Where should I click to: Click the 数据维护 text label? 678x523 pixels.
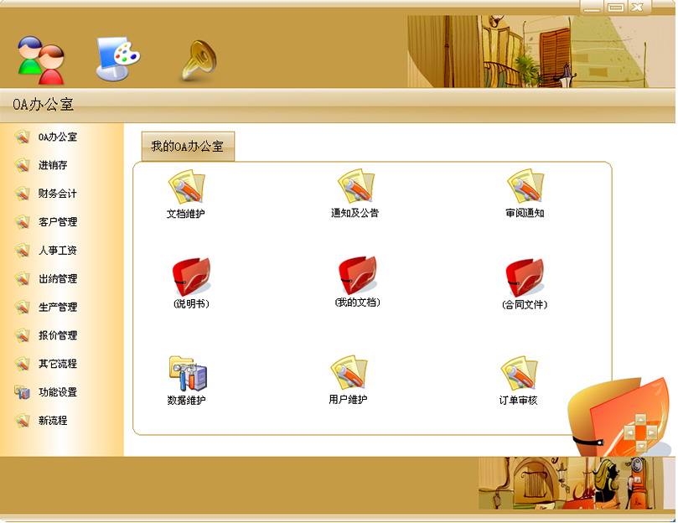point(186,400)
